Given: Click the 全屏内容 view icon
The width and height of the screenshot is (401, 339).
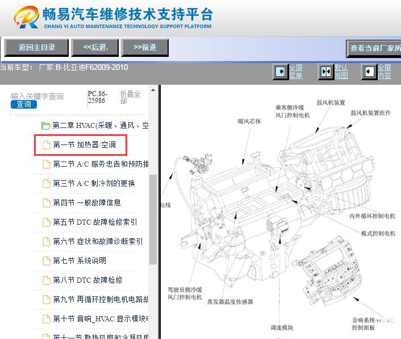Looking at the screenshot, I should [x=369, y=72].
